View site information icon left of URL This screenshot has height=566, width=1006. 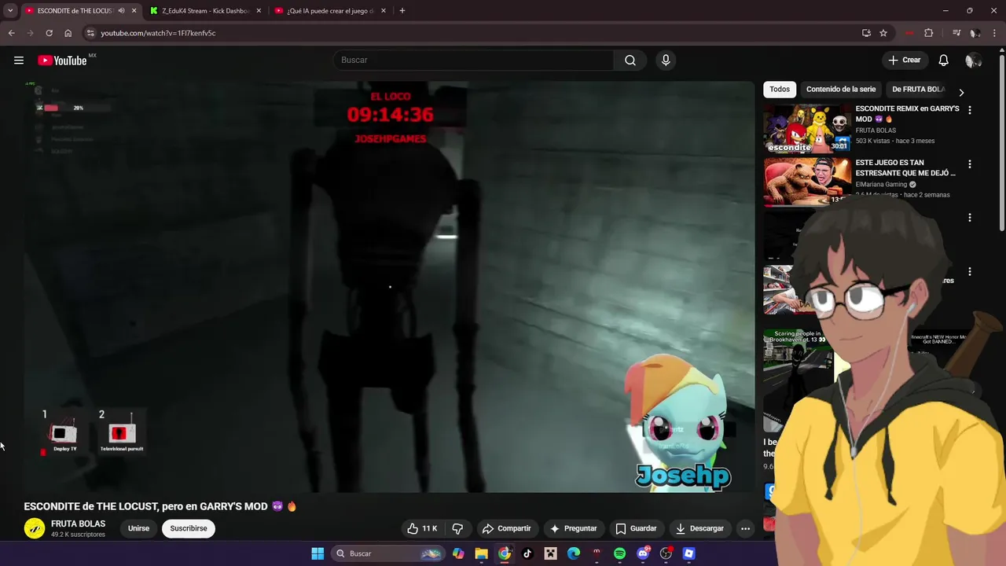(x=90, y=33)
